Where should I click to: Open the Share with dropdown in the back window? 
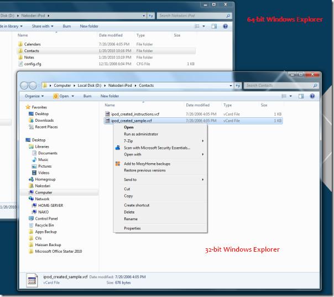point(43,26)
